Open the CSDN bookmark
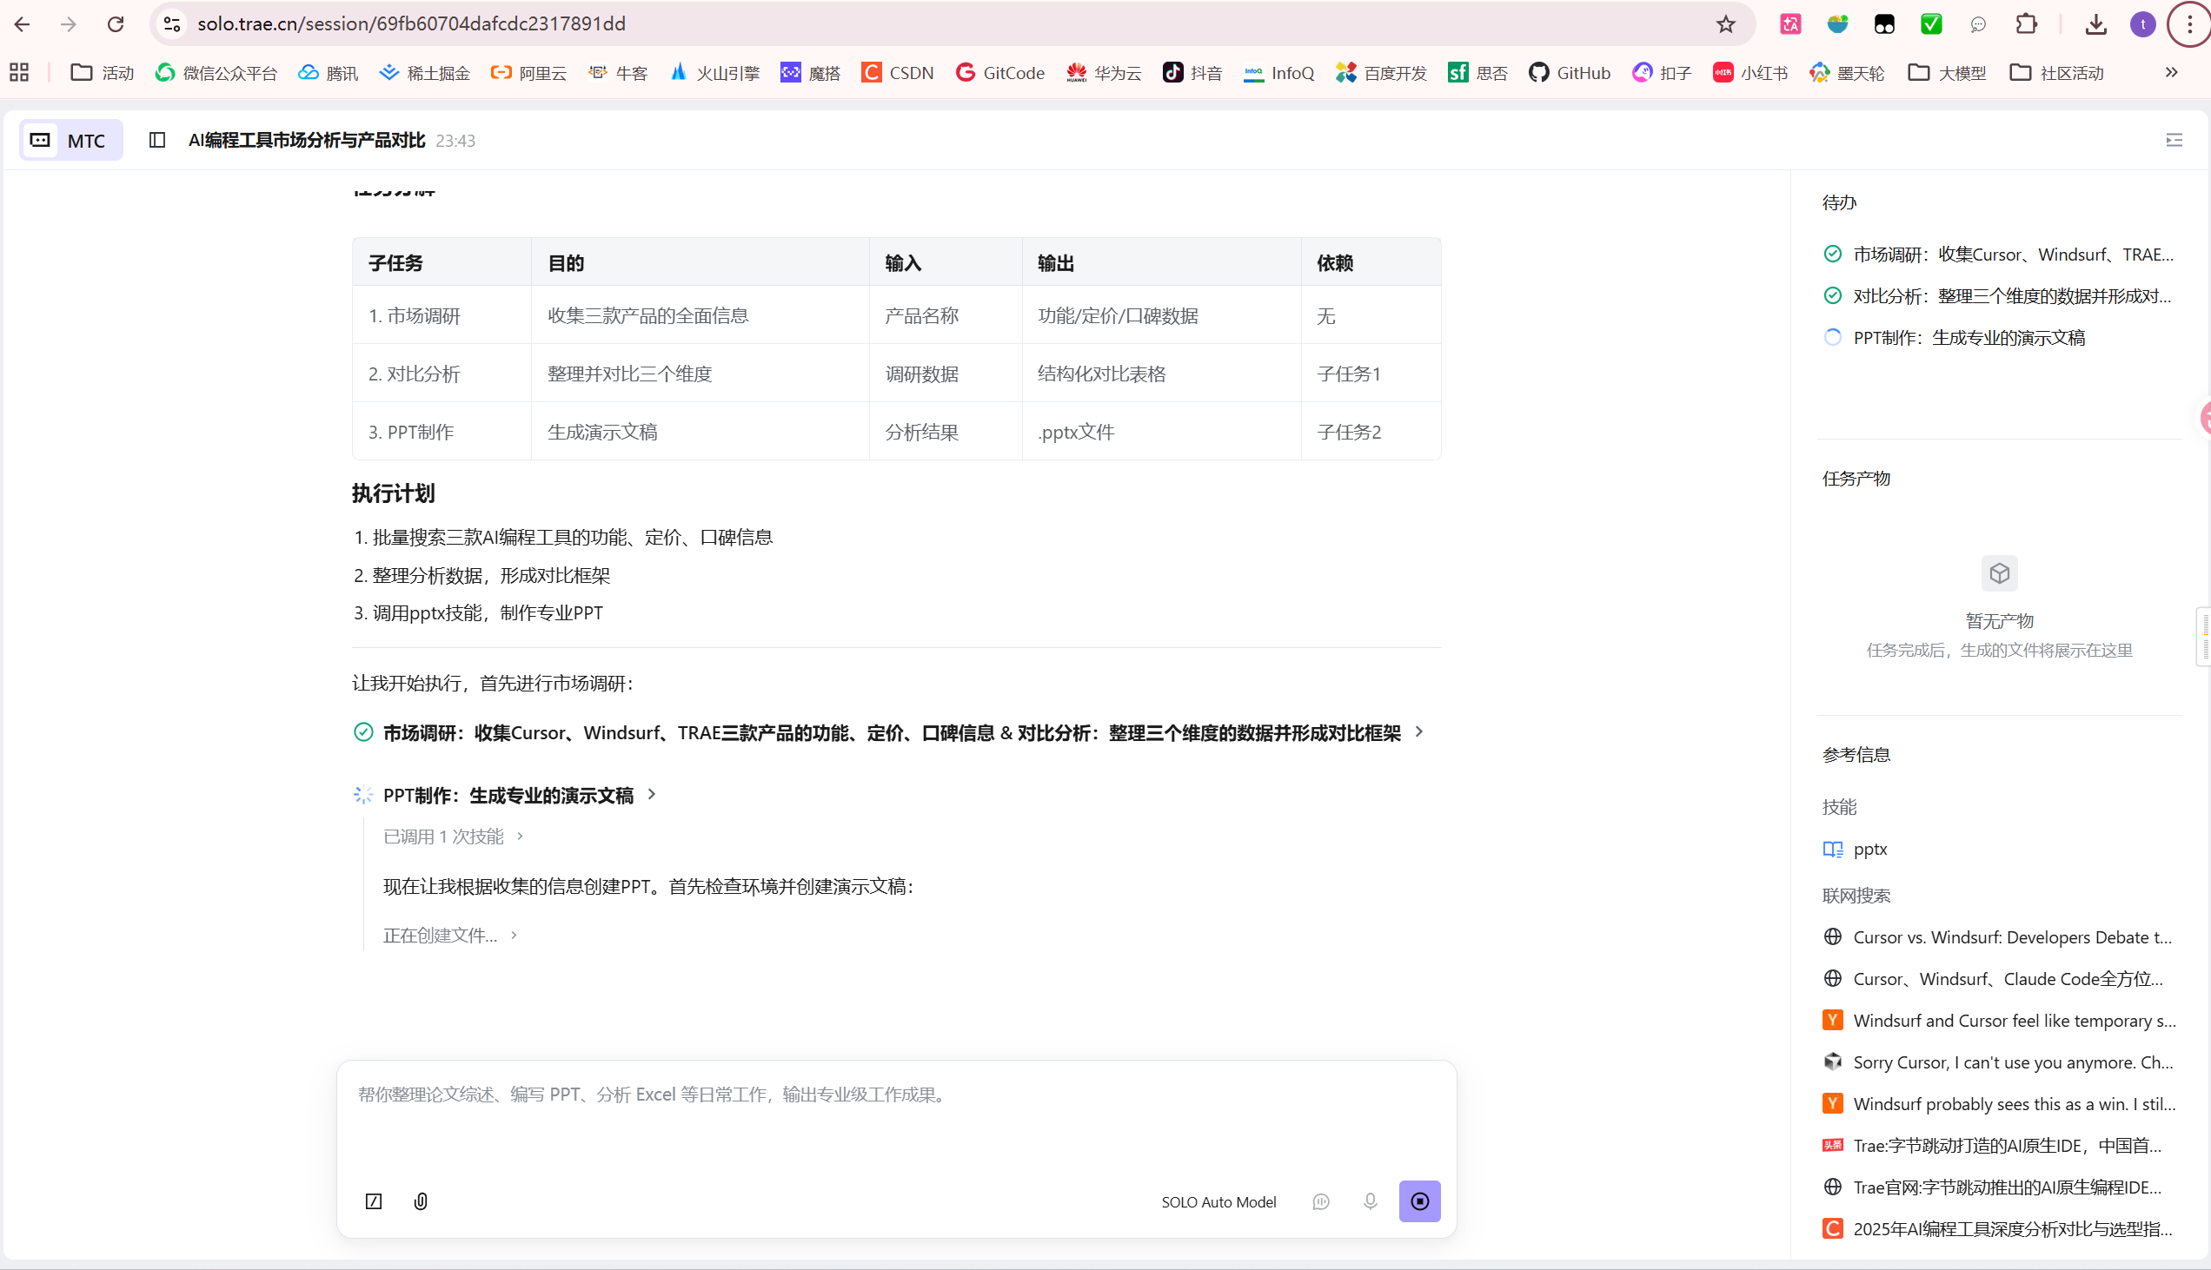 coord(897,72)
